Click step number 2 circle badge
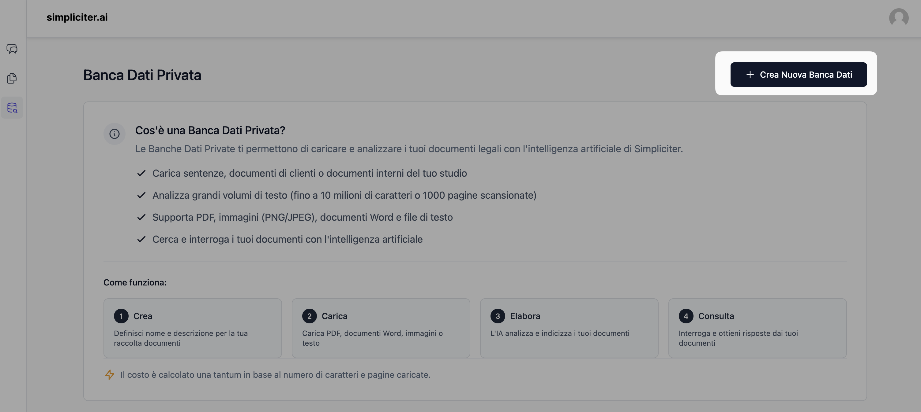921x412 pixels. [x=309, y=316]
